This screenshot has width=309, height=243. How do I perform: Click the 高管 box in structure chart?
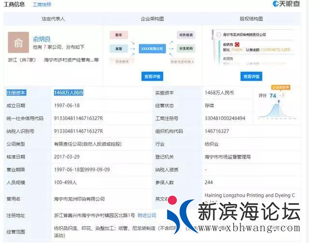(119, 49)
